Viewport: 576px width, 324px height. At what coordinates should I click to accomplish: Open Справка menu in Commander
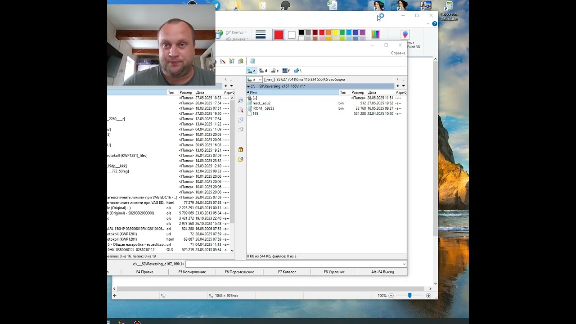pos(398,53)
